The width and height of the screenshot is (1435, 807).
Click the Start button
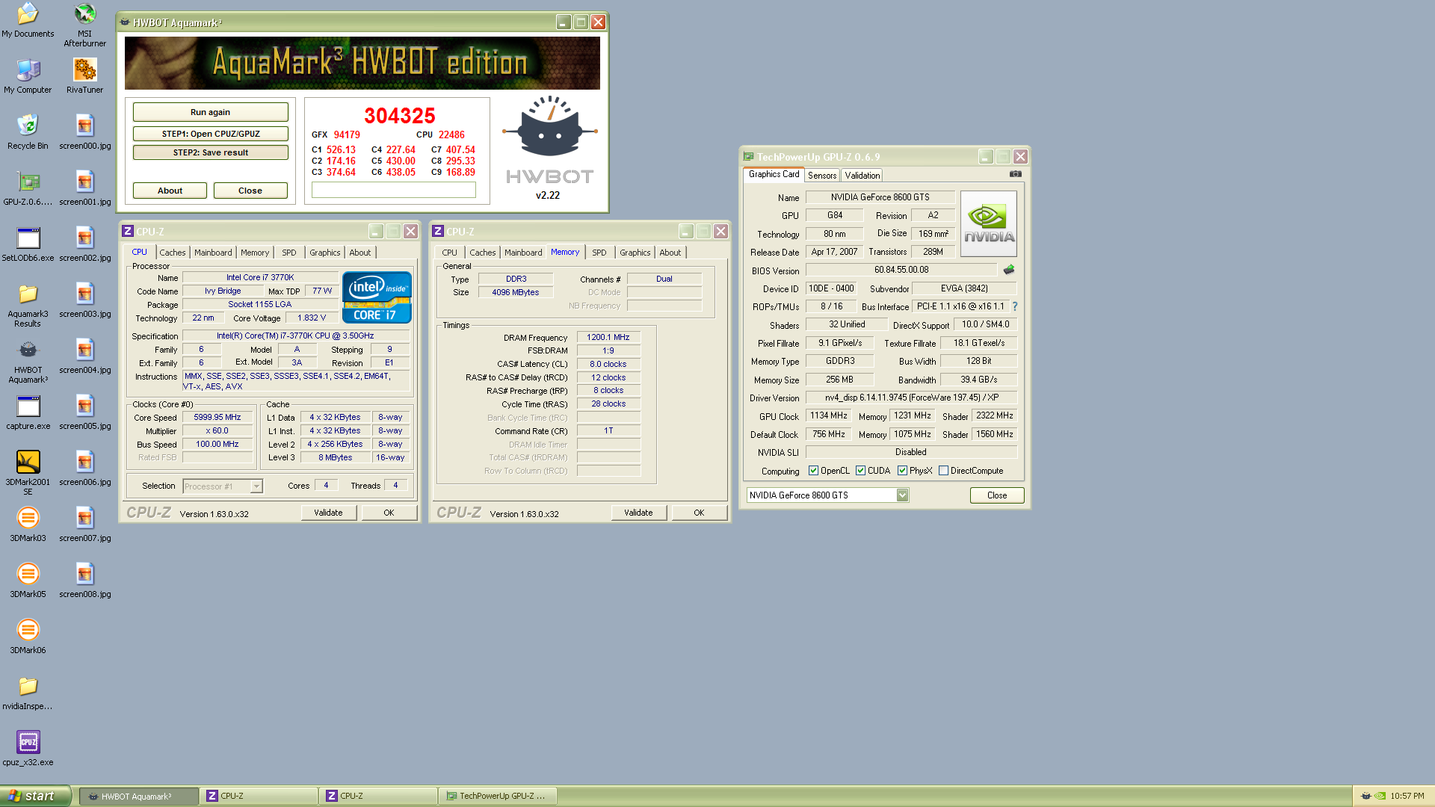[35, 796]
